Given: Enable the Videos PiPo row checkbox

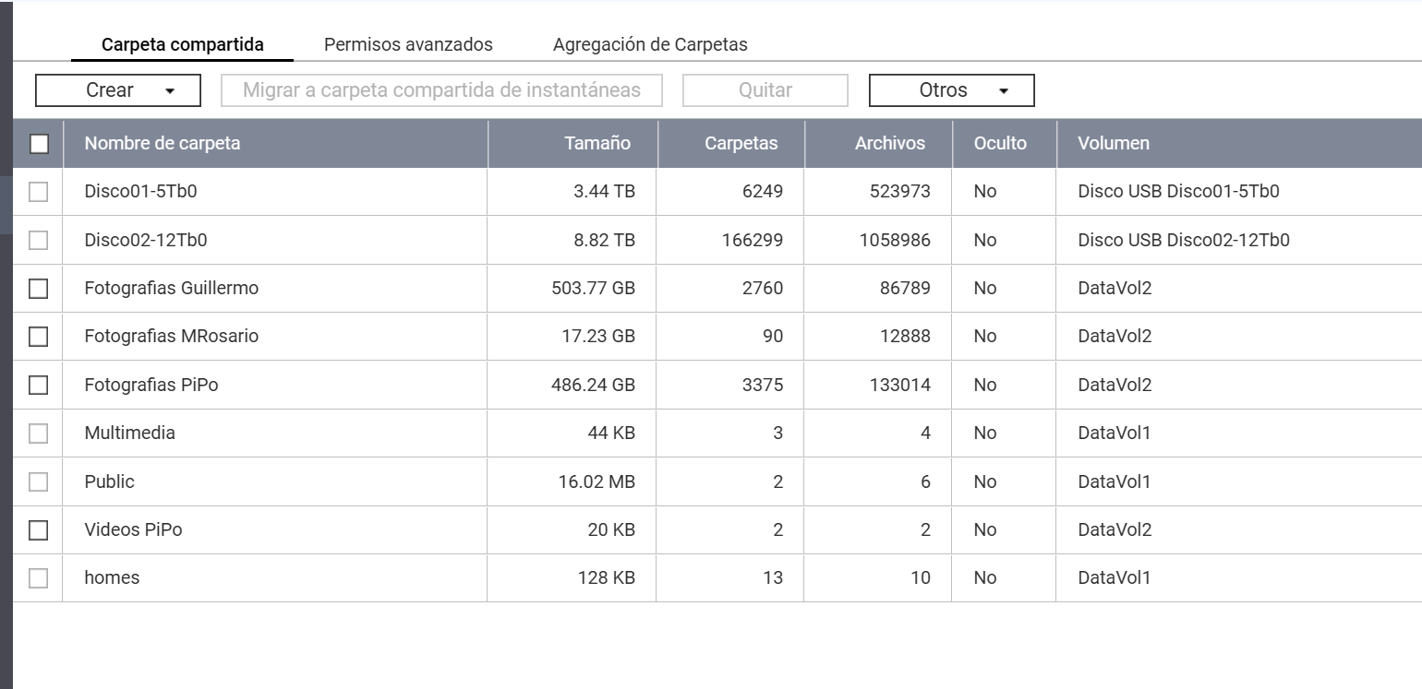Looking at the screenshot, I should coord(39,530).
